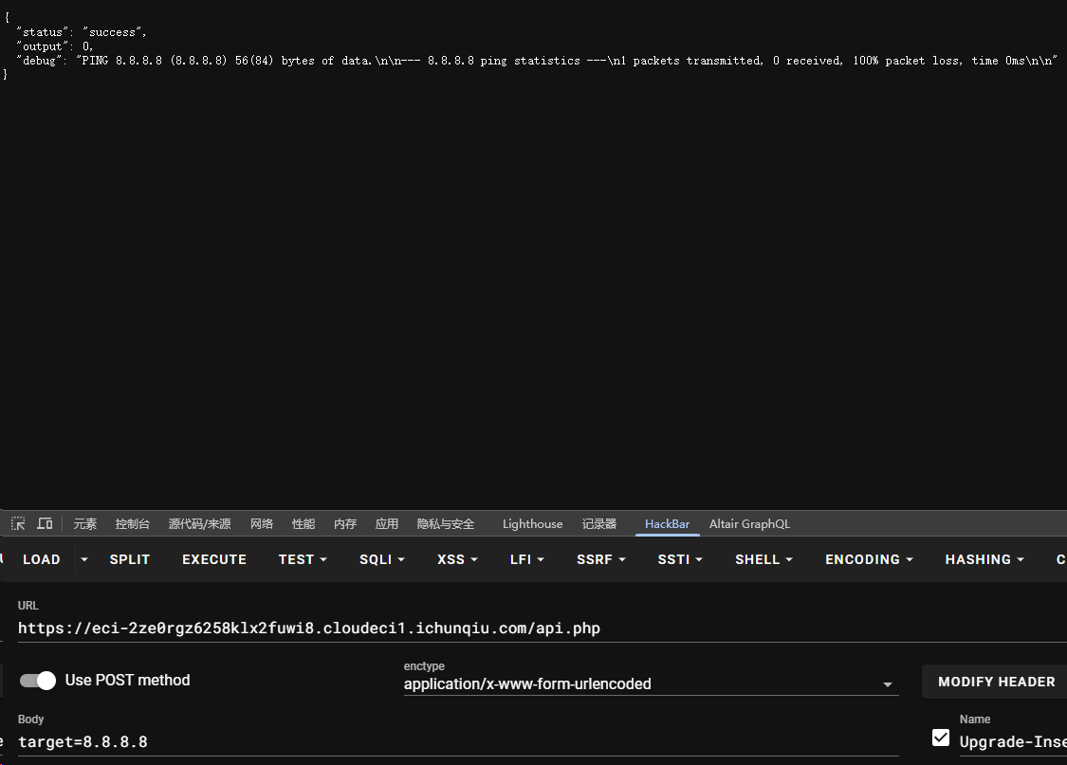This screenshot has height=765, width=1067.
Task: Select the 控制台 console tab
Action: pyautogui.click(x=133, y=523)
